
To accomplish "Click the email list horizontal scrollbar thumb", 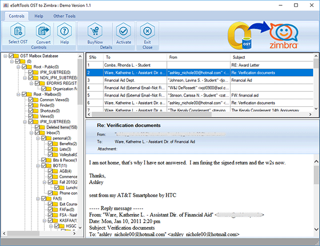I will pyautogui.click(x=152, y=115).
